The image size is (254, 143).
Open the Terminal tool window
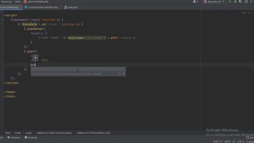coord(31,137)
